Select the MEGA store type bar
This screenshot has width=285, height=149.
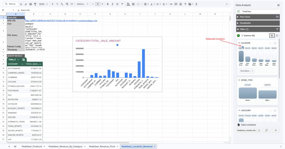coord(248,93)
